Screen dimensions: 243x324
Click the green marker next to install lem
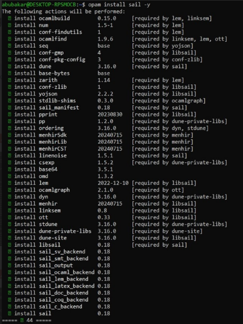10,183
